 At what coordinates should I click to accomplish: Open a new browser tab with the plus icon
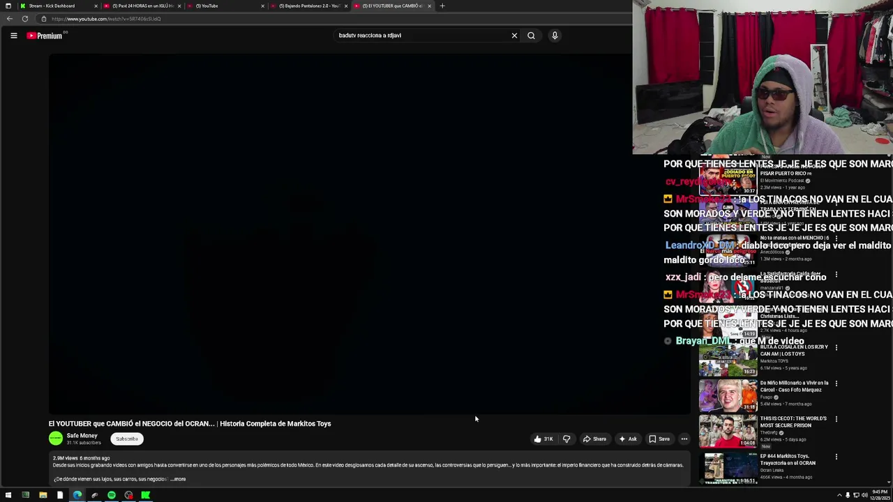click(x=442, y=6)
